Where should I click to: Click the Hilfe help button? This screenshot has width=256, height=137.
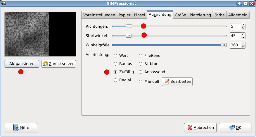pyautogui.click(x=21, y=127)
